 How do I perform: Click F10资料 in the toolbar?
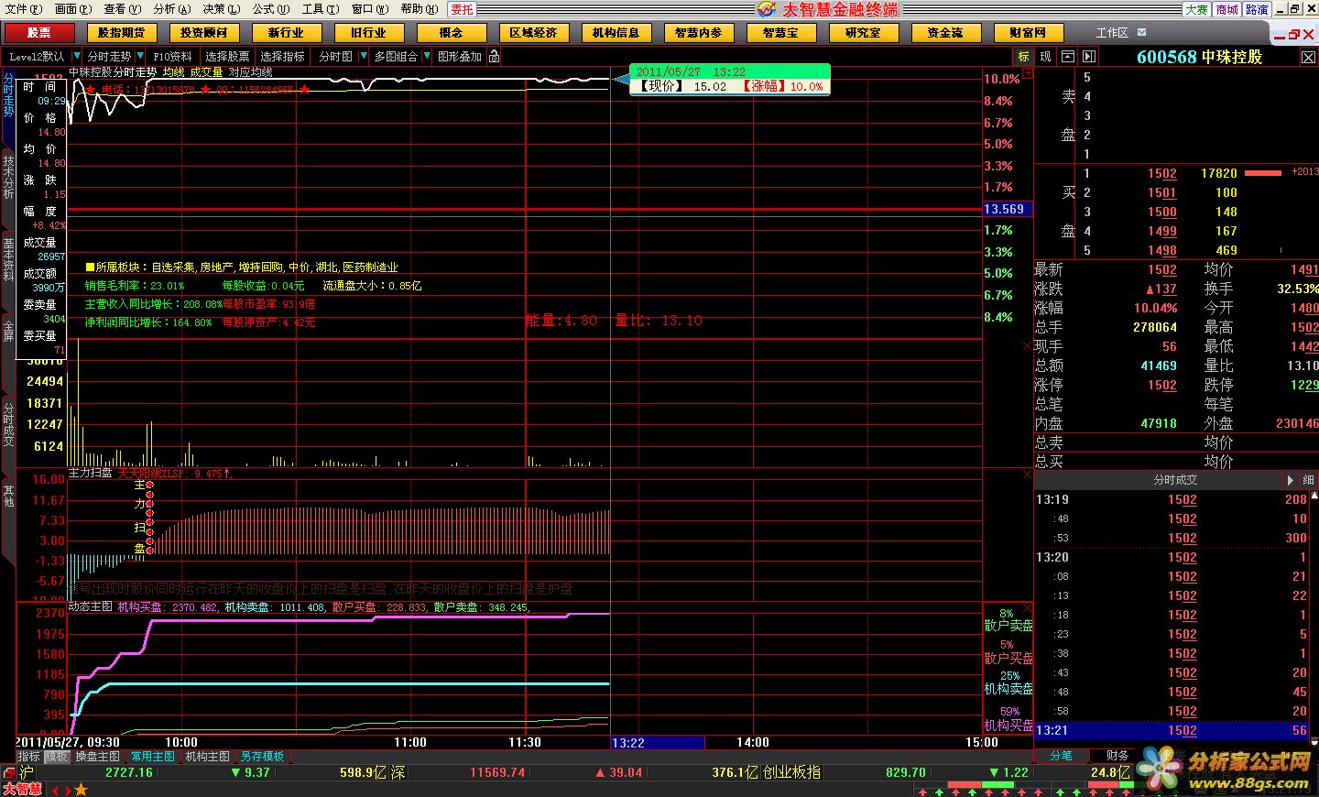coord(172,56)
